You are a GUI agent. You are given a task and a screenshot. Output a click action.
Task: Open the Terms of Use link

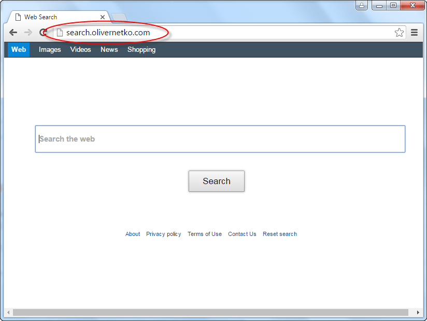pyautogui.click(x=205, y=234)
